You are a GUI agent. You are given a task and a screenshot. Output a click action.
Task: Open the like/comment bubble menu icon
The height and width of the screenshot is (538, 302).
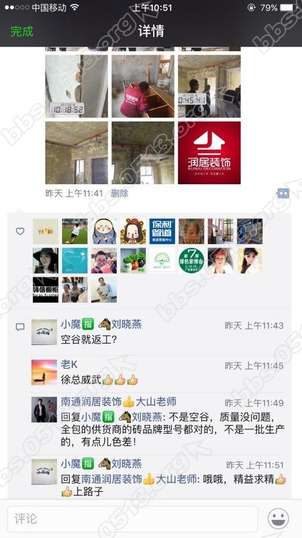point(283,194)
